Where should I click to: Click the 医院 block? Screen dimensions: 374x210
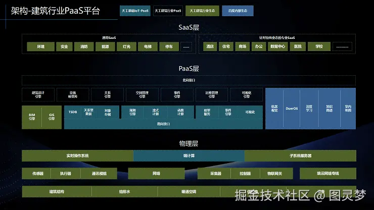(298, 46)
